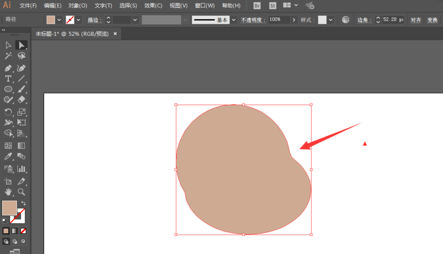Switch fill mode to Gradient
Image resolution: width=443 pixels, height=254 pixels.
15,231
